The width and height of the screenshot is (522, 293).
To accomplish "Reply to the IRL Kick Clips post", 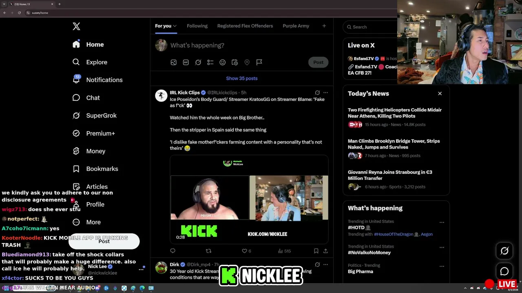I will coord(173,251).
